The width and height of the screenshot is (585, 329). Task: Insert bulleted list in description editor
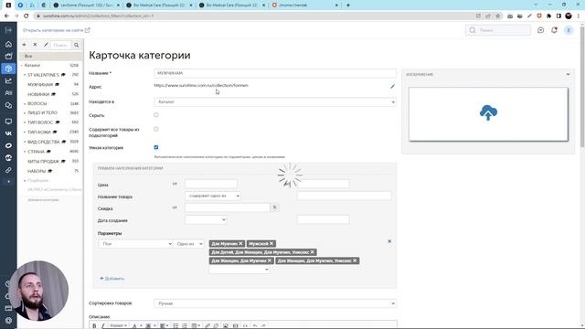[x=175, y=326]
